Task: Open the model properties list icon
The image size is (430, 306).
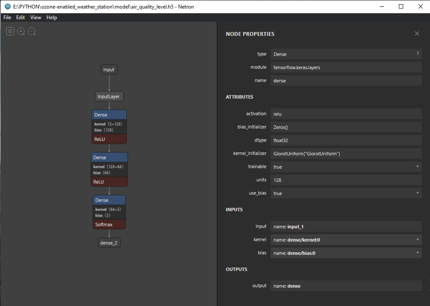Action: click(x=10, y=32)
